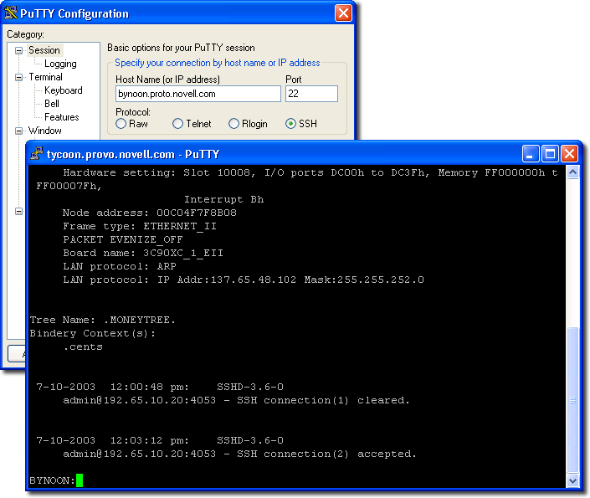Click the partially hidden lower tree expander in Category

18,211
